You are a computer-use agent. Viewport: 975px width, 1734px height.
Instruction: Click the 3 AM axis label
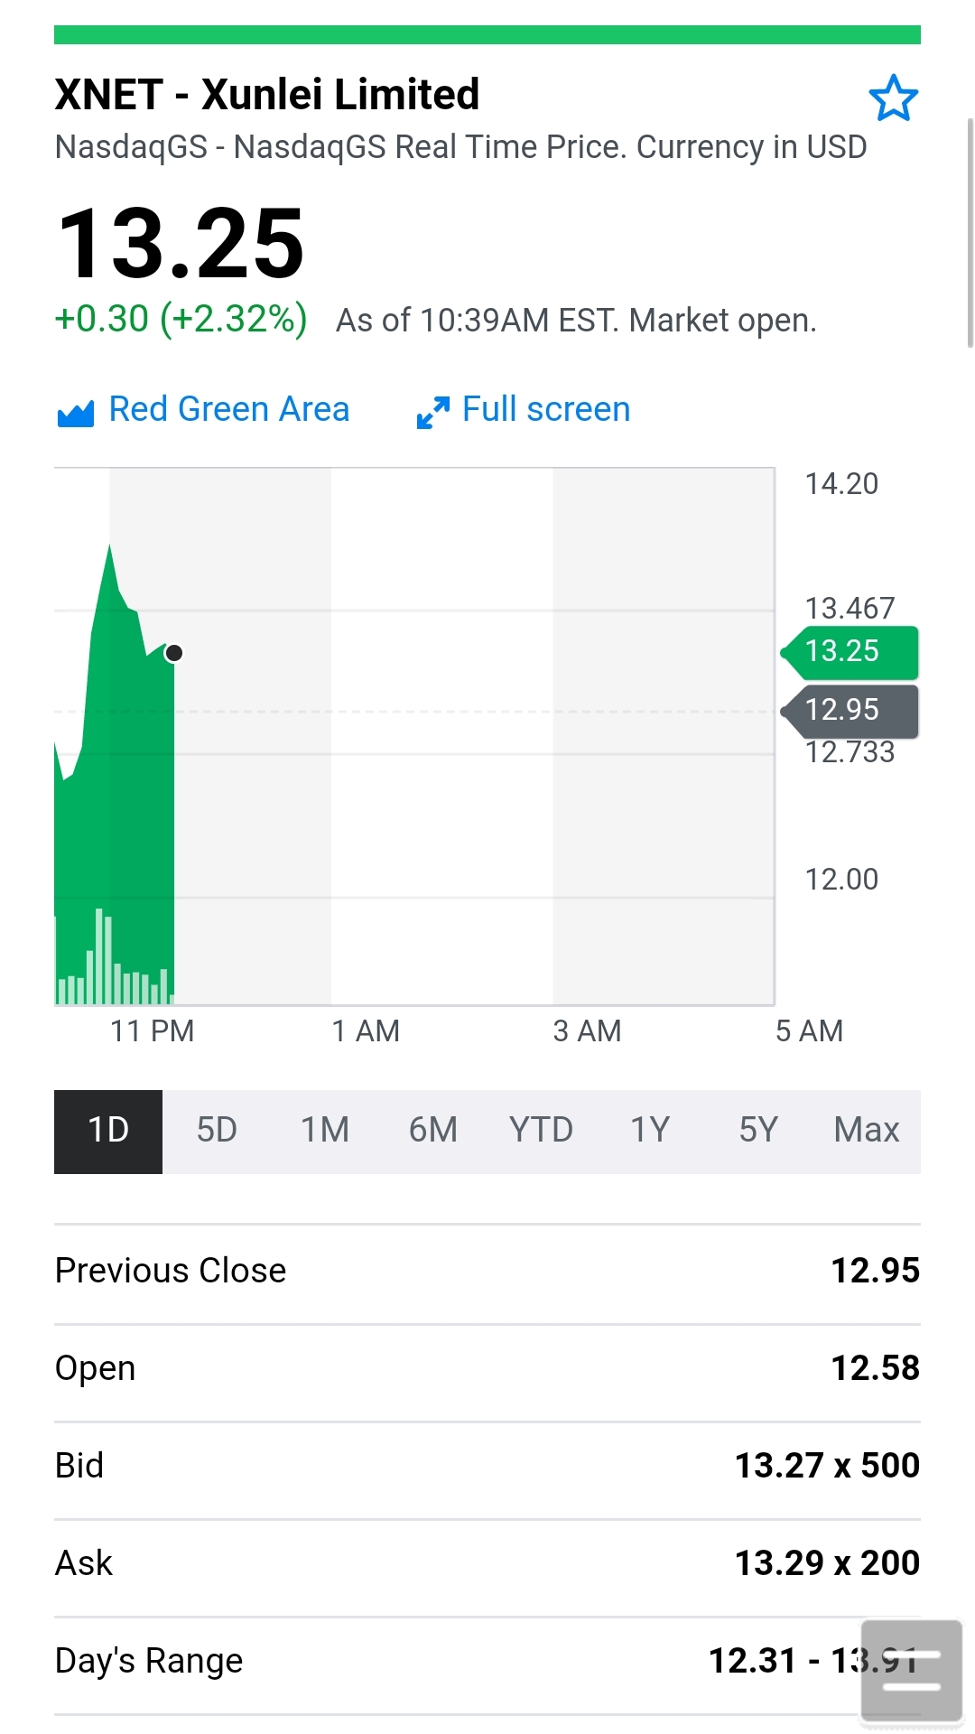[587, 1030]
